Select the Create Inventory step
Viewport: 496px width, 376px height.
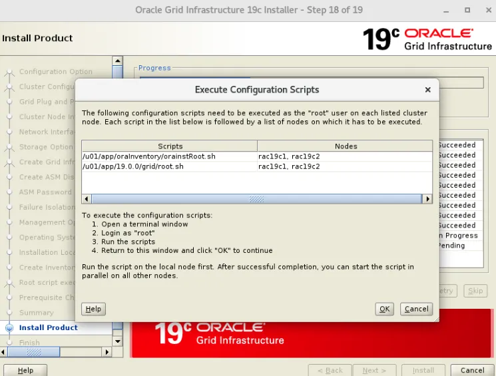click(47, 268)
